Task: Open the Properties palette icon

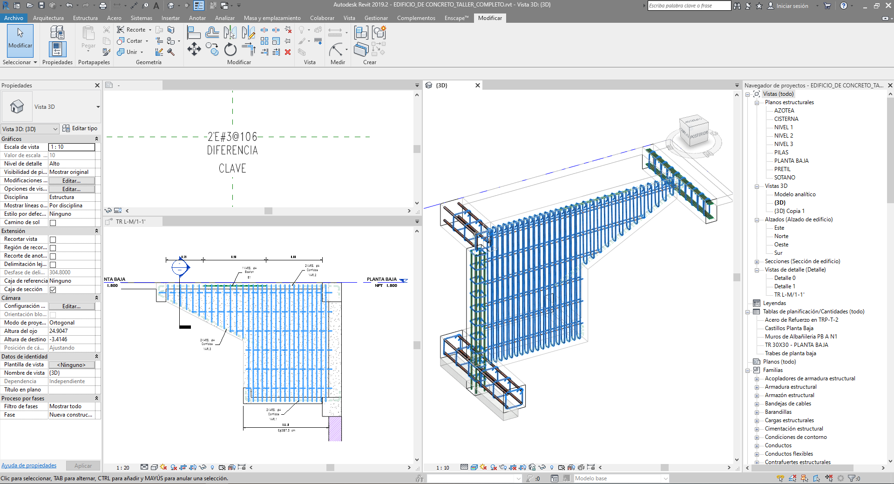Action: tap(57, 49)
